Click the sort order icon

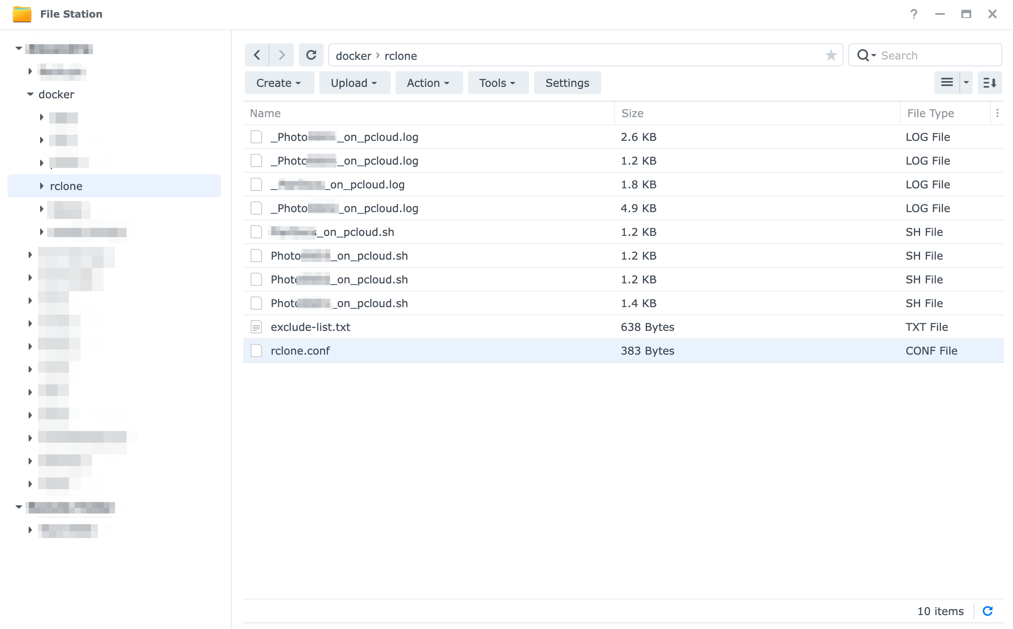coord(989,82)
